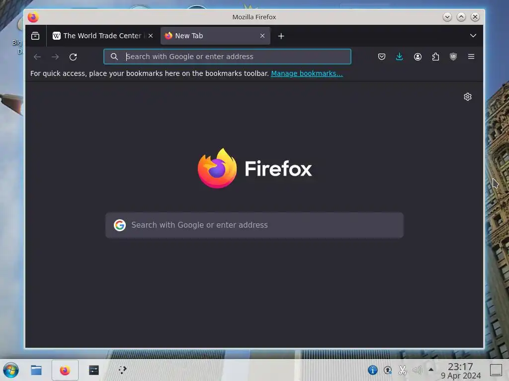
Task: Close The World Trade Center tab
Action: pyautogui.click(x=151, y=36)
